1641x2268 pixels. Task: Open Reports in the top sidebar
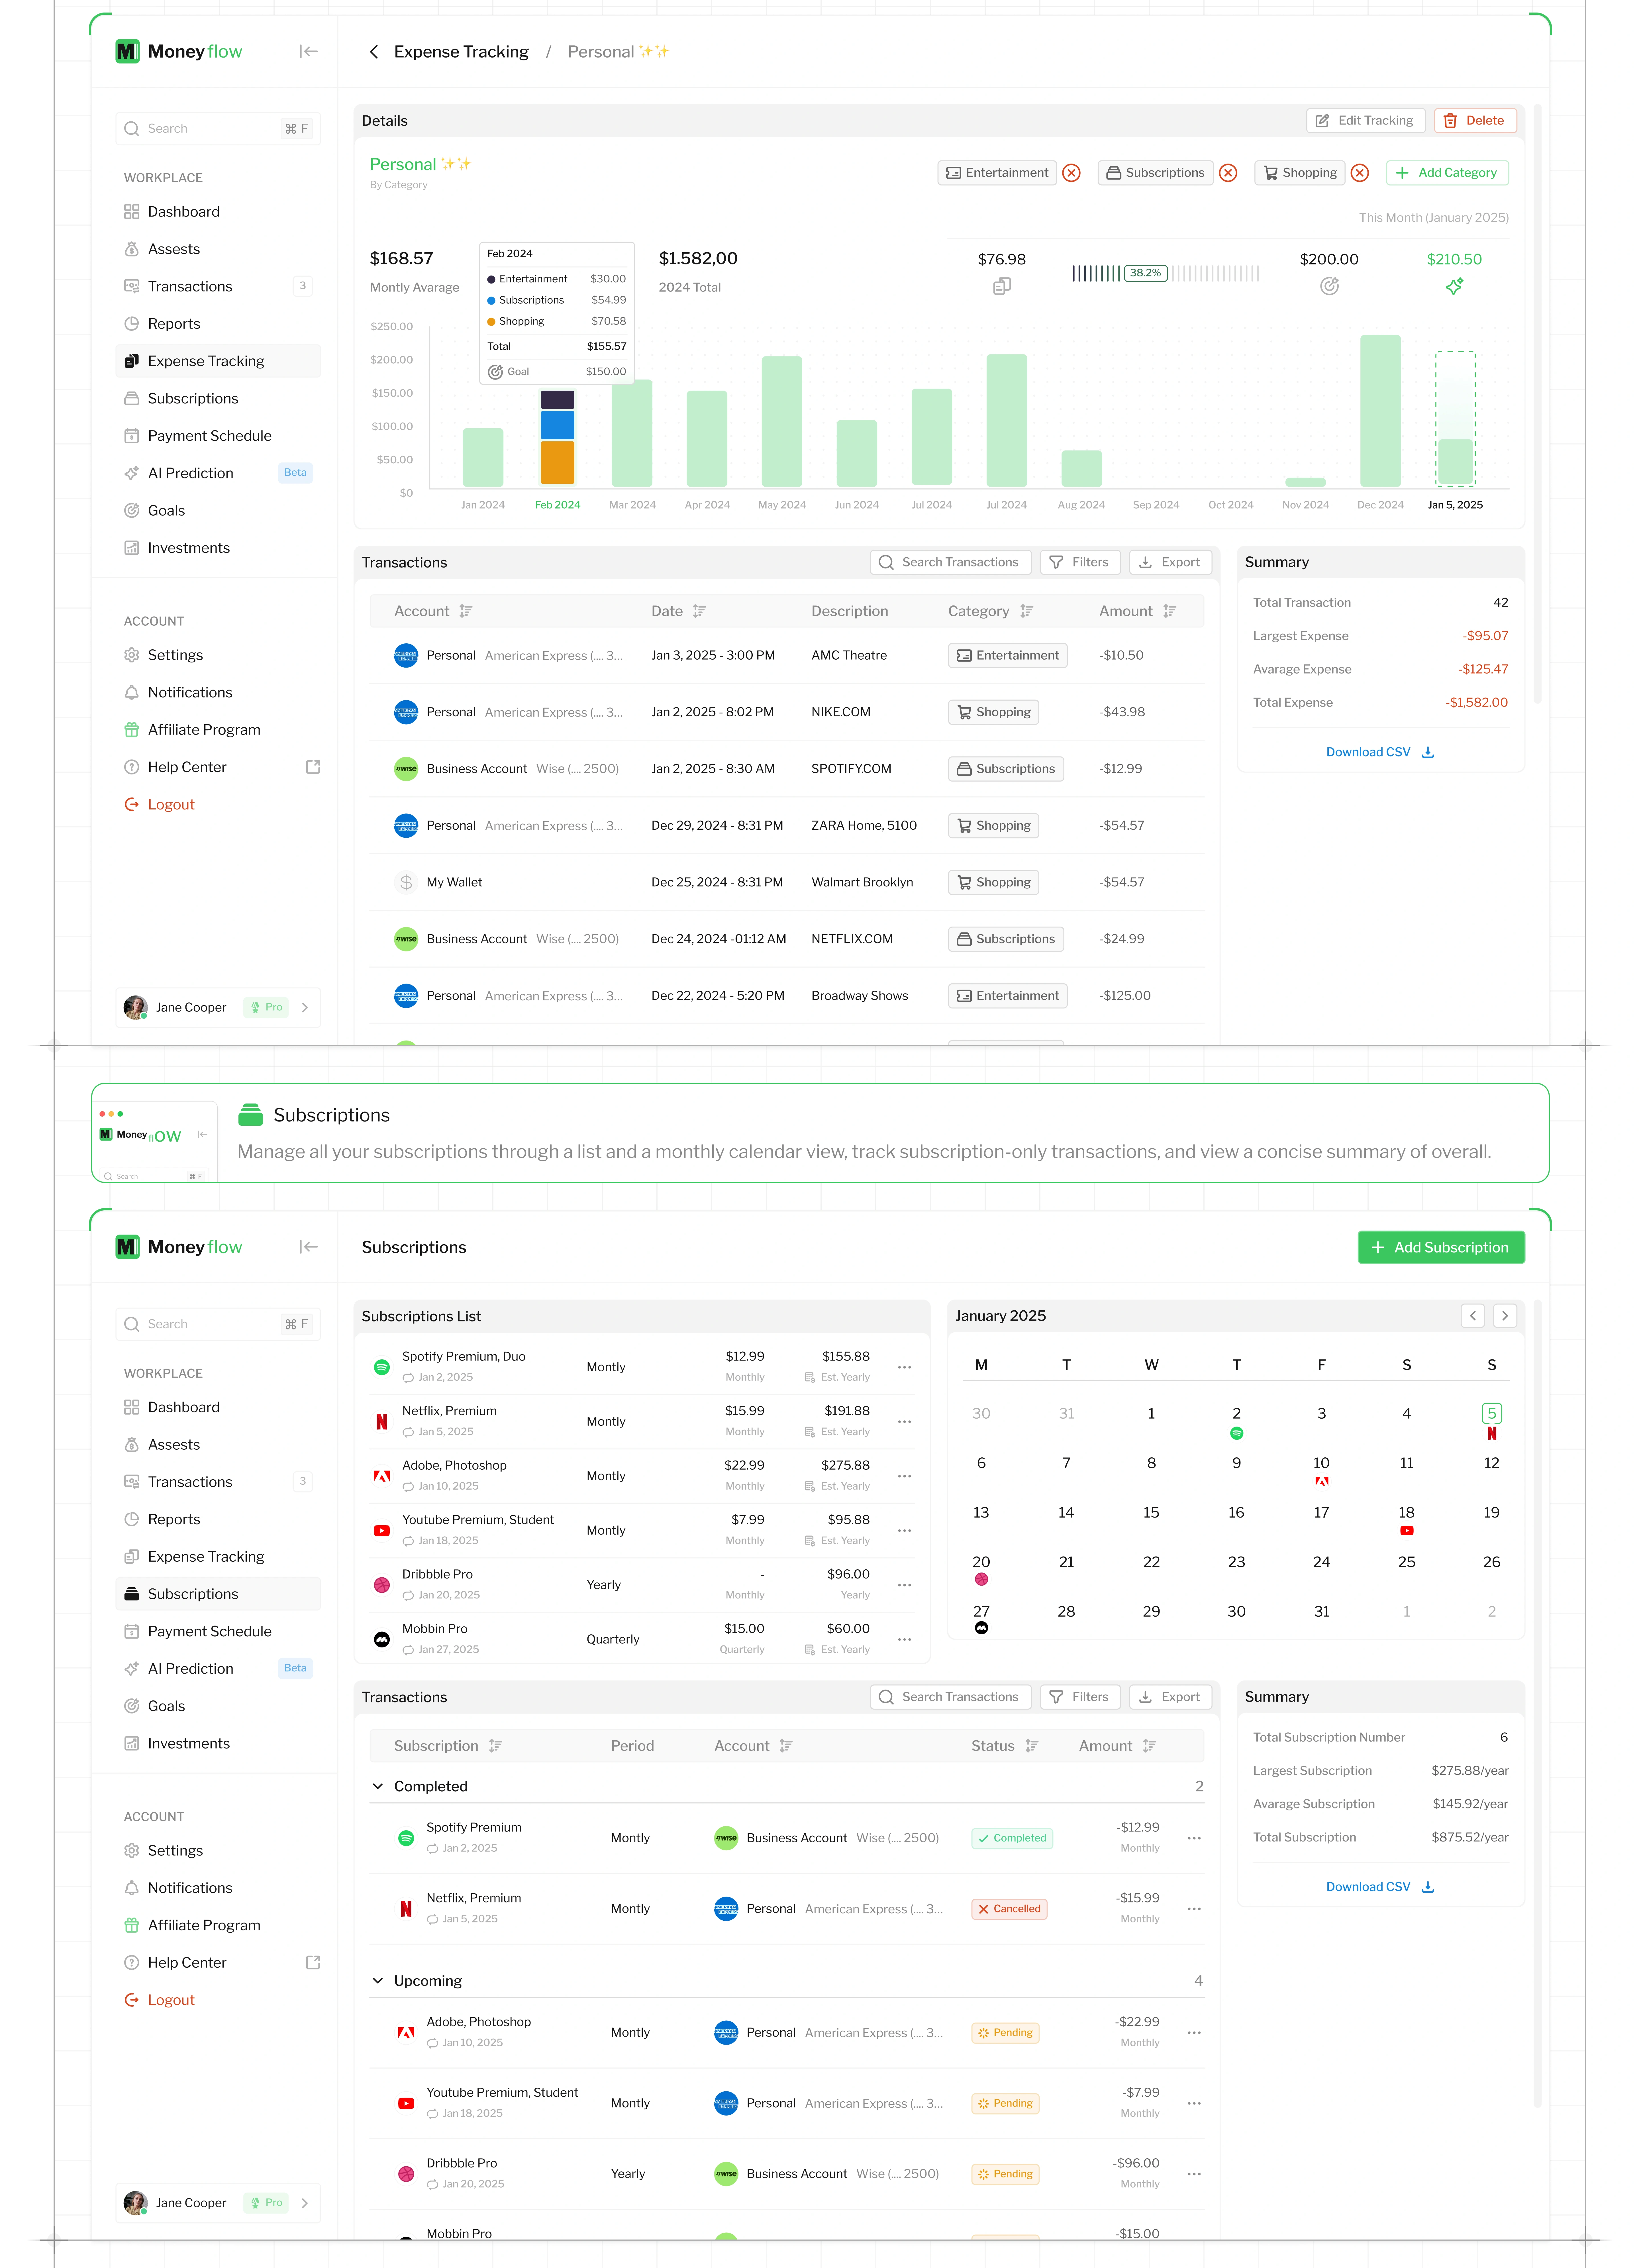click(x=174, y=324)
